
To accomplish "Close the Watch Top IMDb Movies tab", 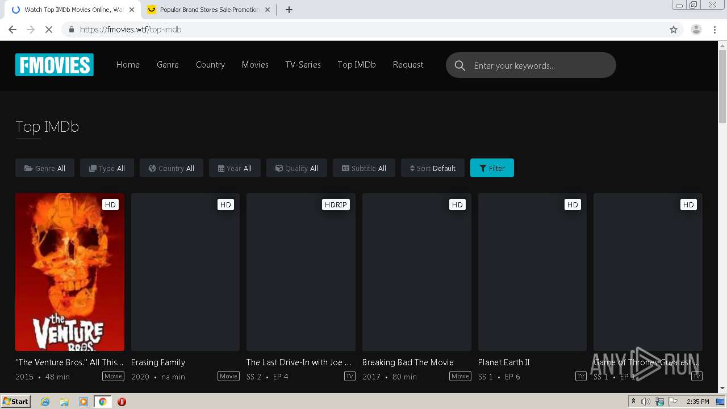I will pyautogui.click(x=132, y=10).
